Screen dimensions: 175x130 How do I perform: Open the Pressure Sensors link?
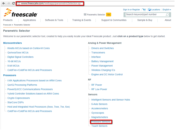point(101,122)
